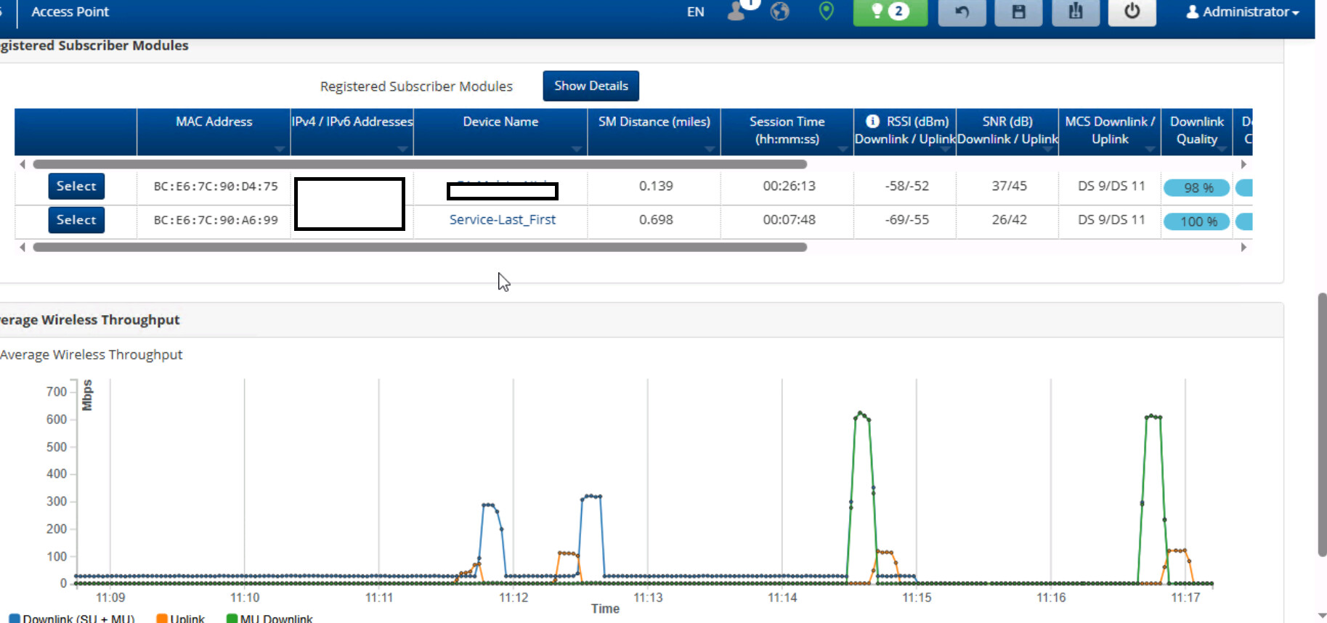Open Device Name column filter arrow

point(577,149)
